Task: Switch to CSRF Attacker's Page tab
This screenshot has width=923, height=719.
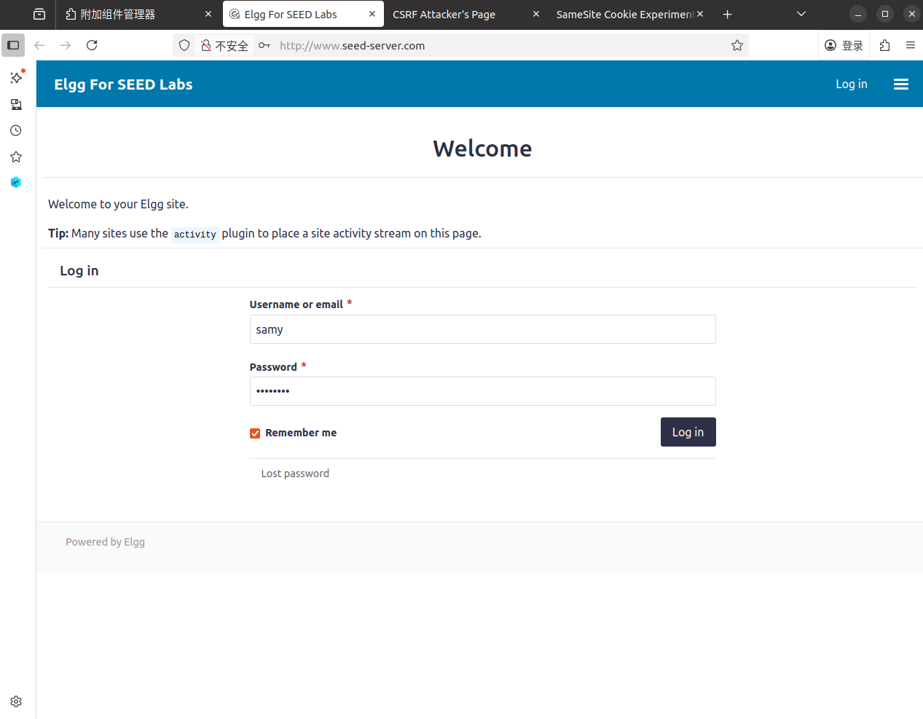Action: point(466,14)
